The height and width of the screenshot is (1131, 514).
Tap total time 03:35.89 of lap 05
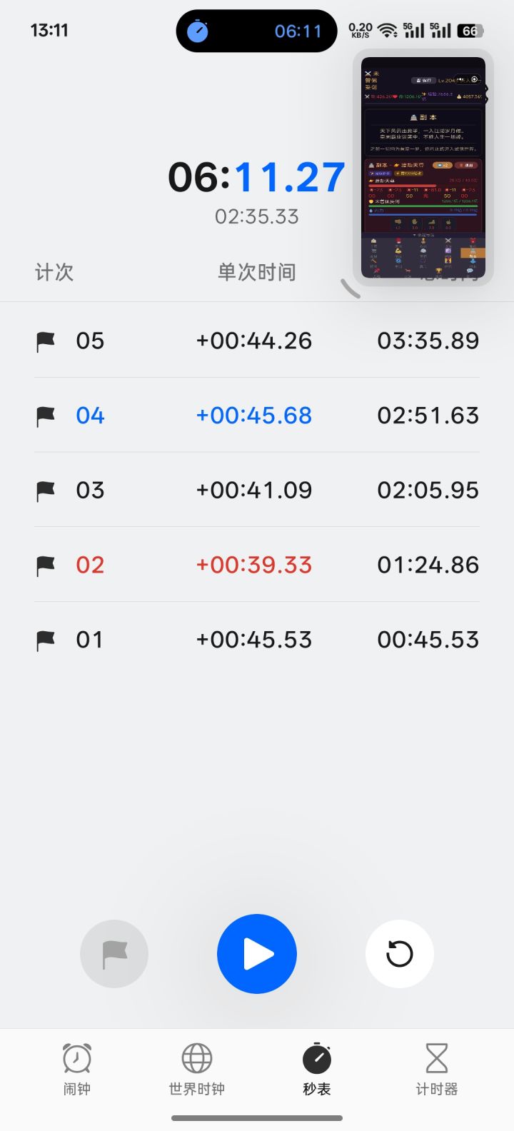click(428, 341)
